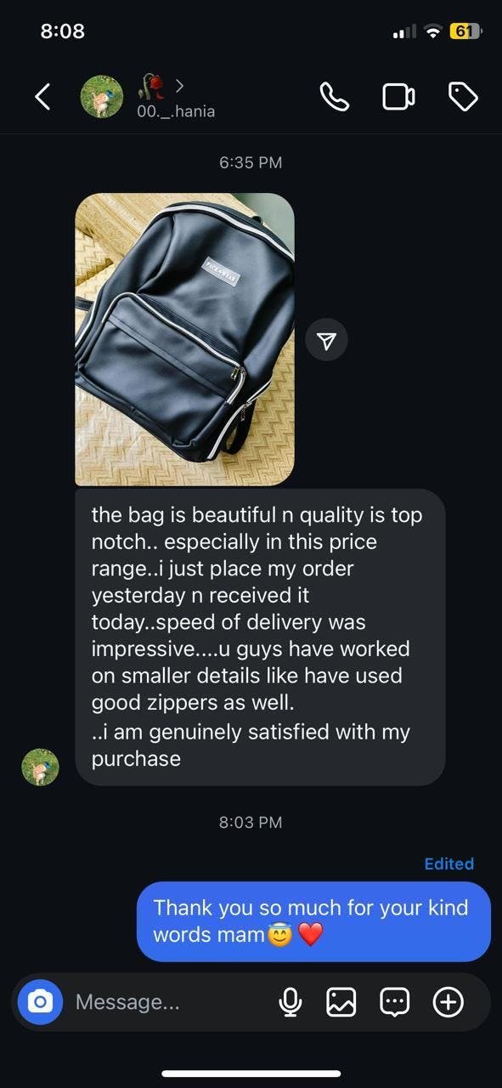
Task: Start a voice call with phone icon
Action: tap(334, 97)
